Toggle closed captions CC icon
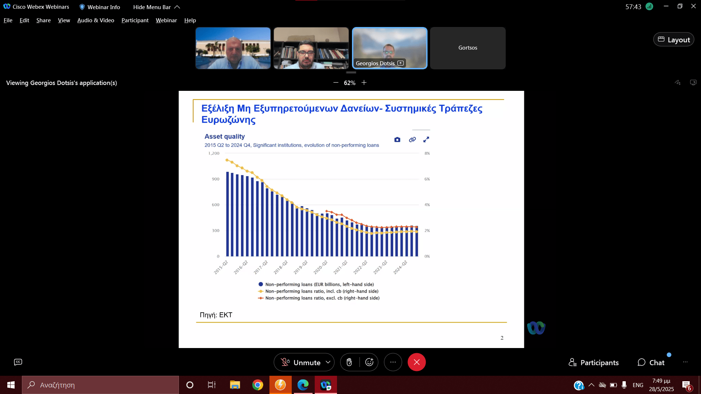Image resolution: width=701 pixels, height=394 pixels. tap(18, 362)
